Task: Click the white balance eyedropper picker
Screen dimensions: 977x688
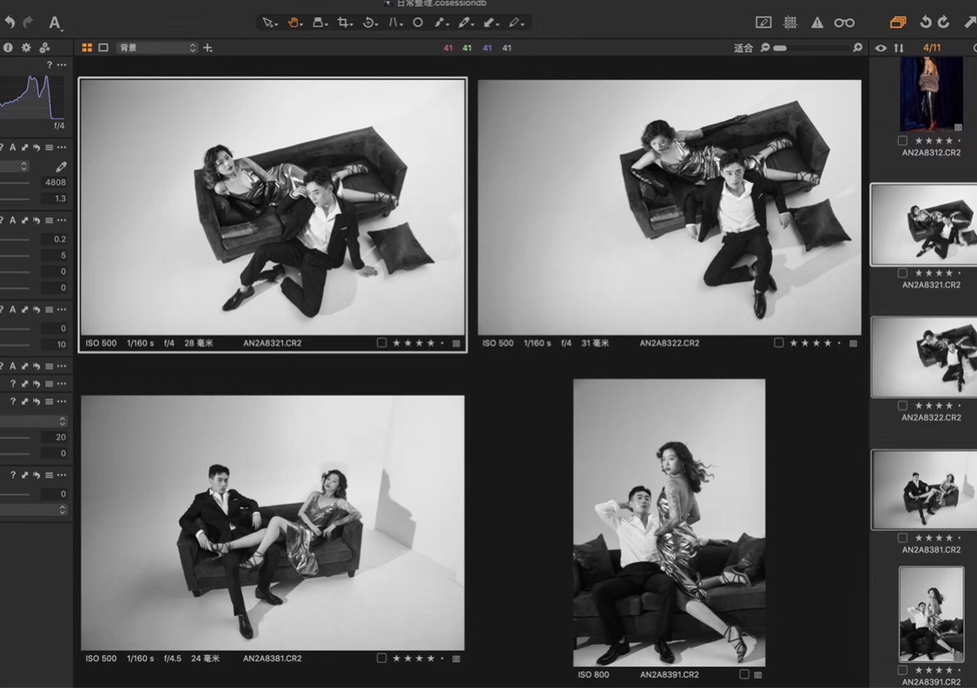Action: click(61, 167)
